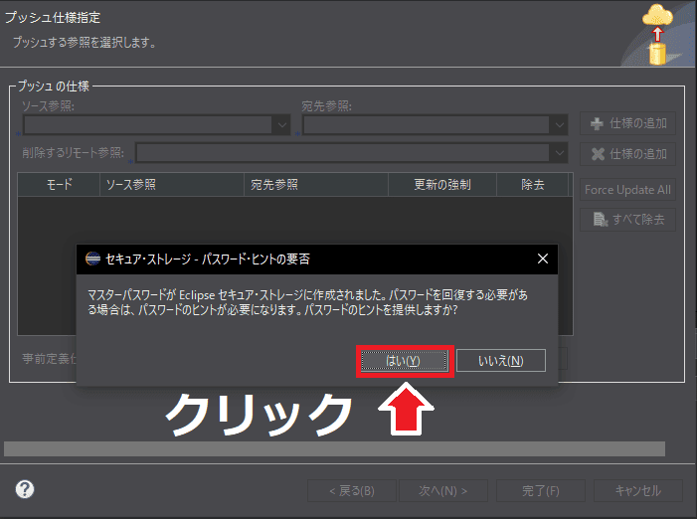The height and width of the screenshot is (519, 697).
Task: Click the cloud push icon in the header
Action: 658,33
